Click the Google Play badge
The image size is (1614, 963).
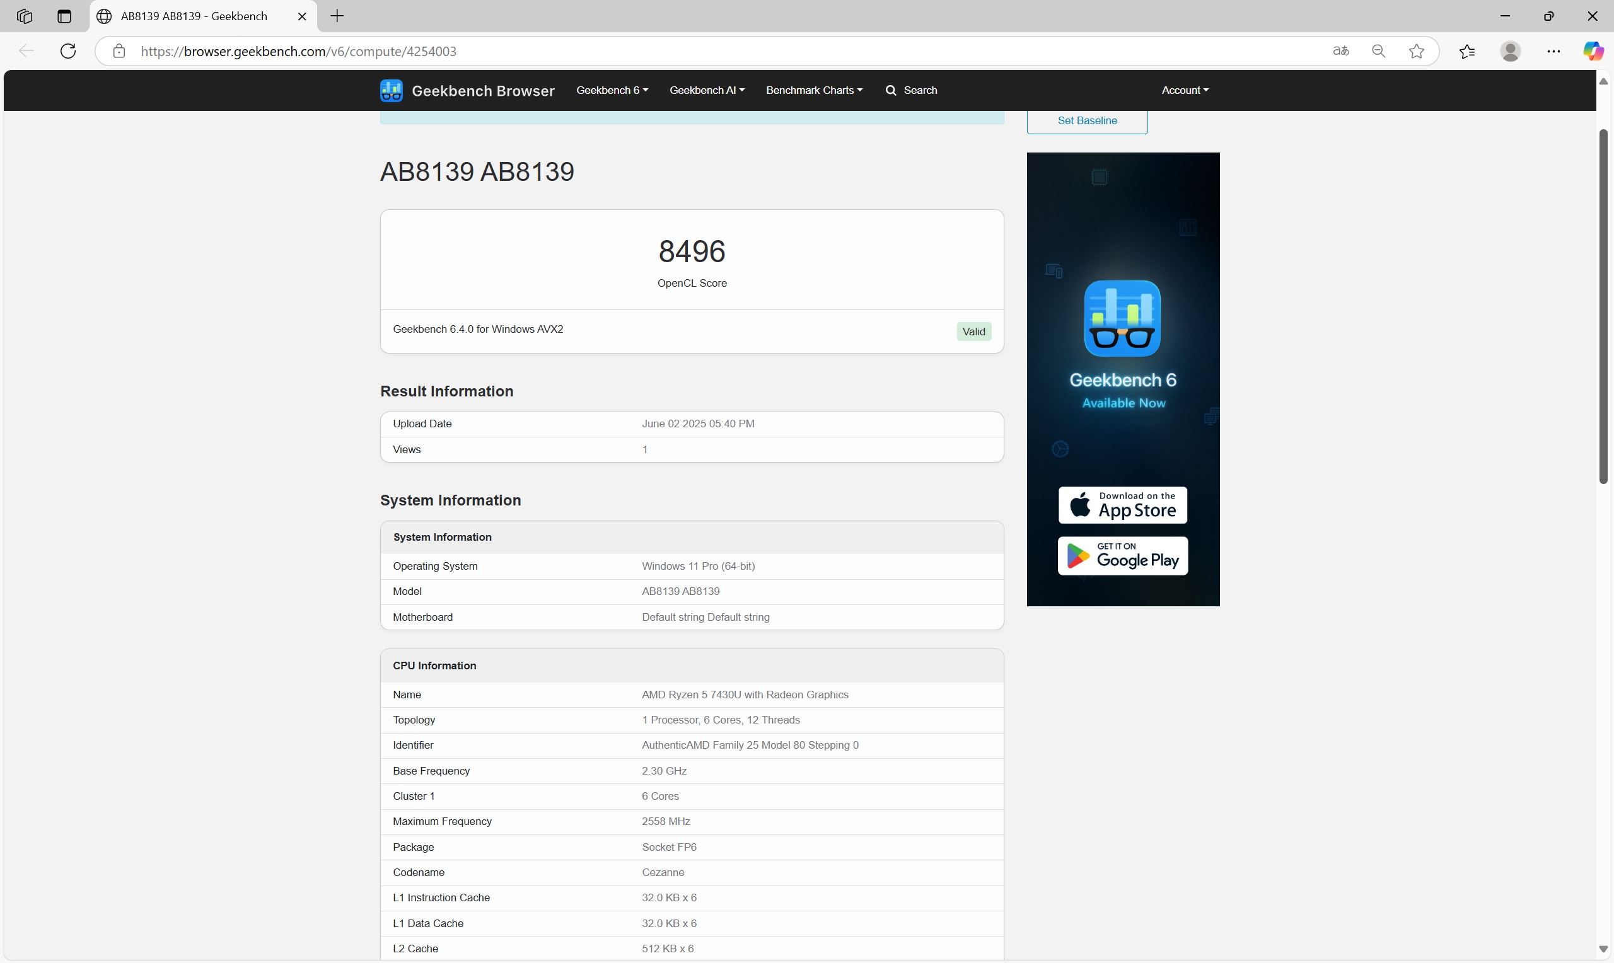point(1123,556)
